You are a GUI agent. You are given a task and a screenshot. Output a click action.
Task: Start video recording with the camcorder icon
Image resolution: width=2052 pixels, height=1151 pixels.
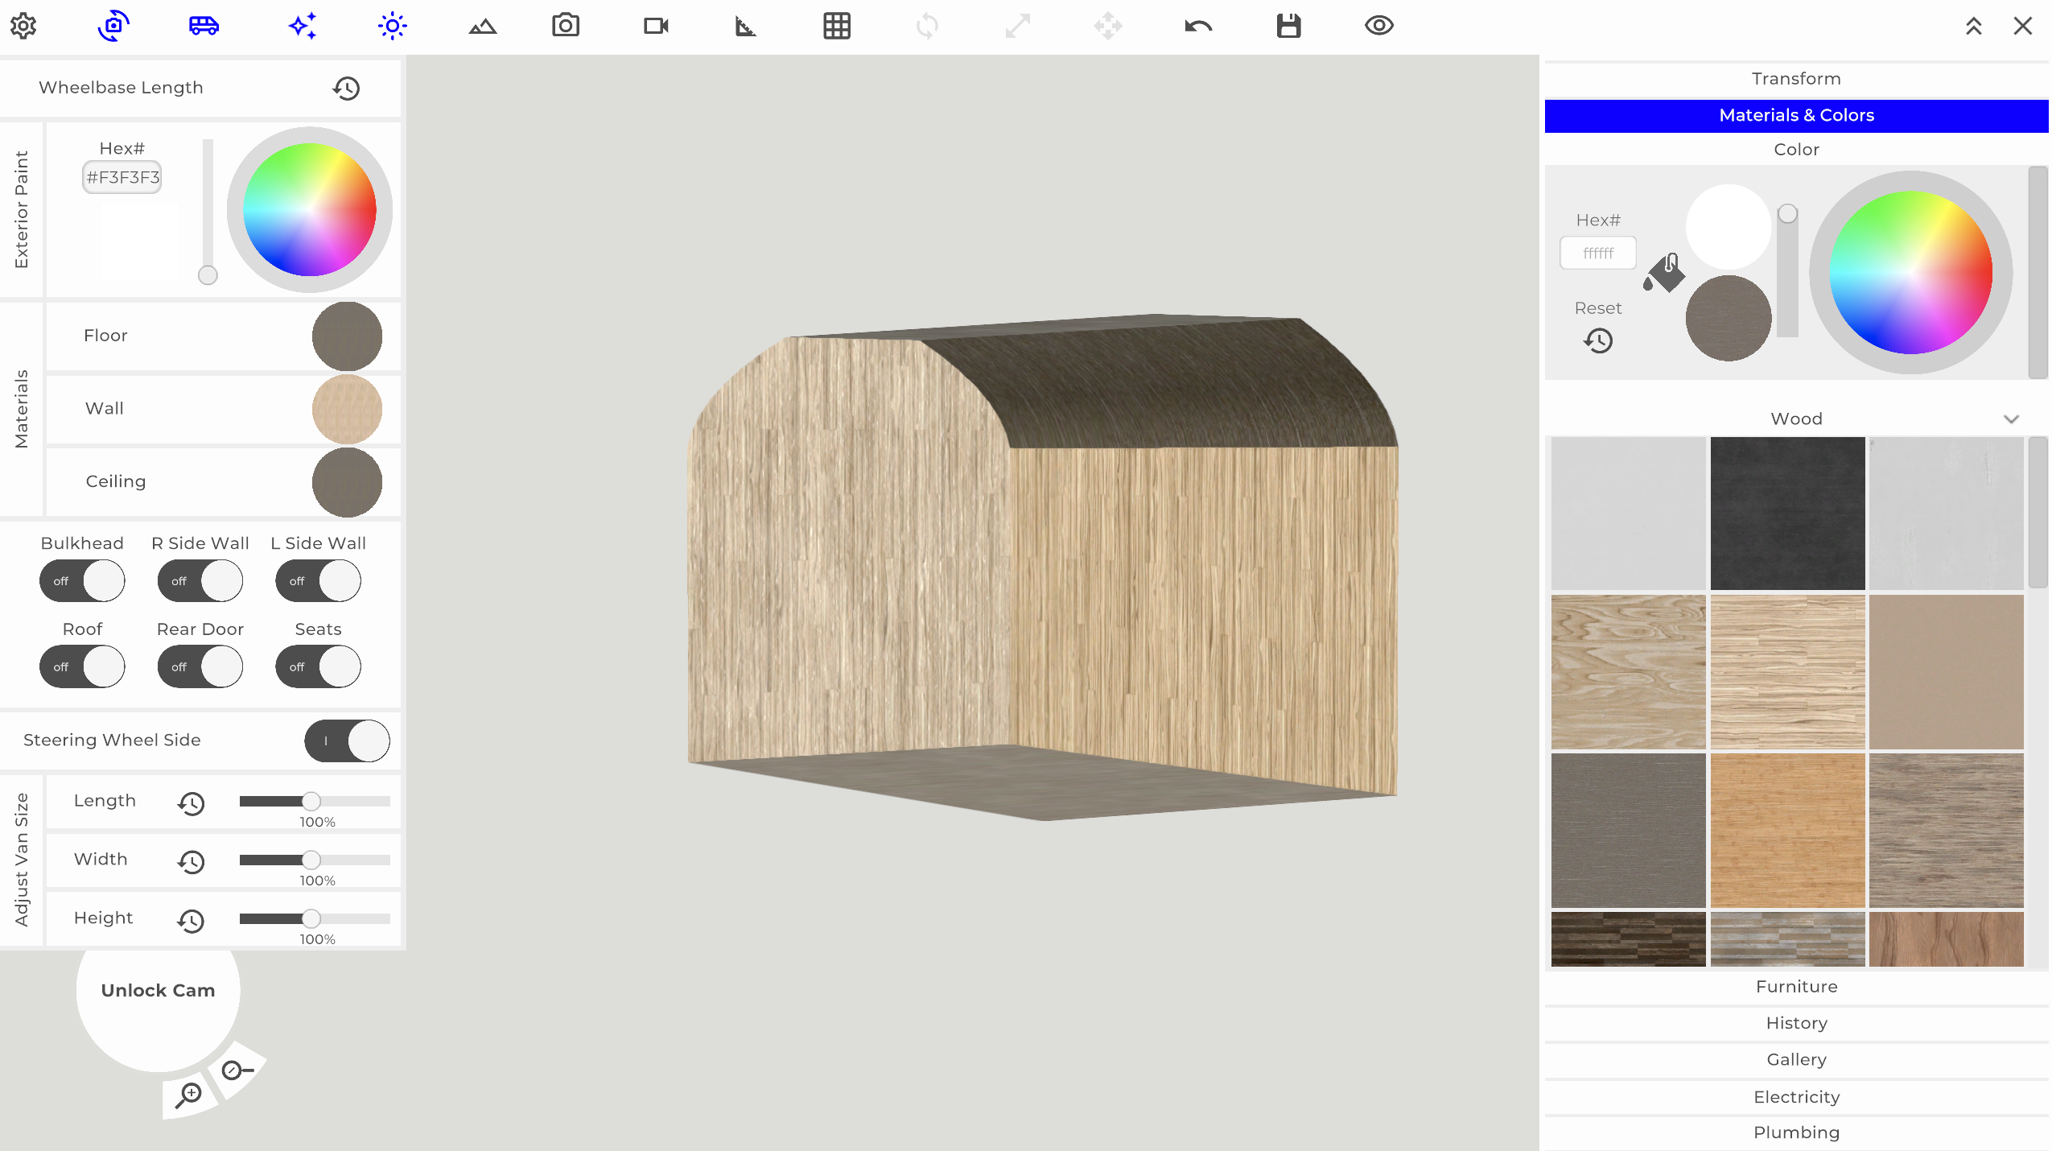click(x=656, y=26)
